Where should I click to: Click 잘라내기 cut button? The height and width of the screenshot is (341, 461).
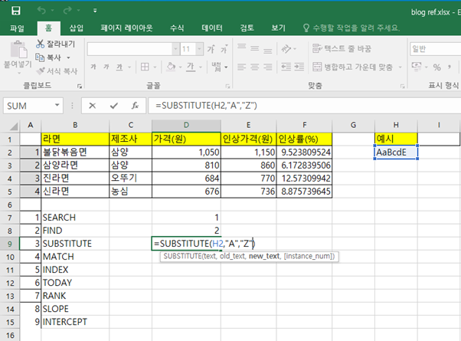tap(56, 44)
